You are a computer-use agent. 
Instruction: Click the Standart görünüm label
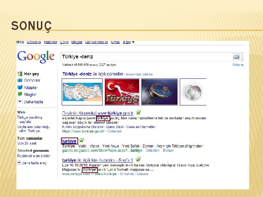click(33, 151)
